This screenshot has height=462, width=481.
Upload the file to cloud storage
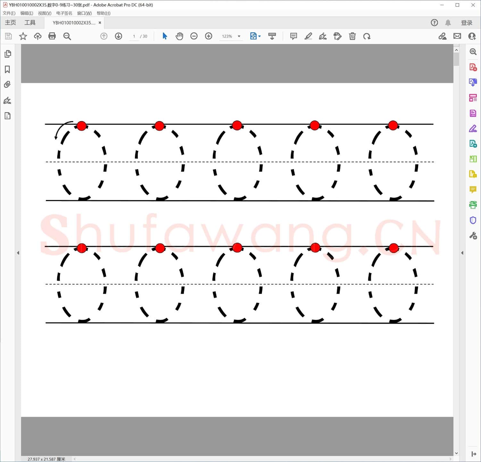(x=38, y=36)
